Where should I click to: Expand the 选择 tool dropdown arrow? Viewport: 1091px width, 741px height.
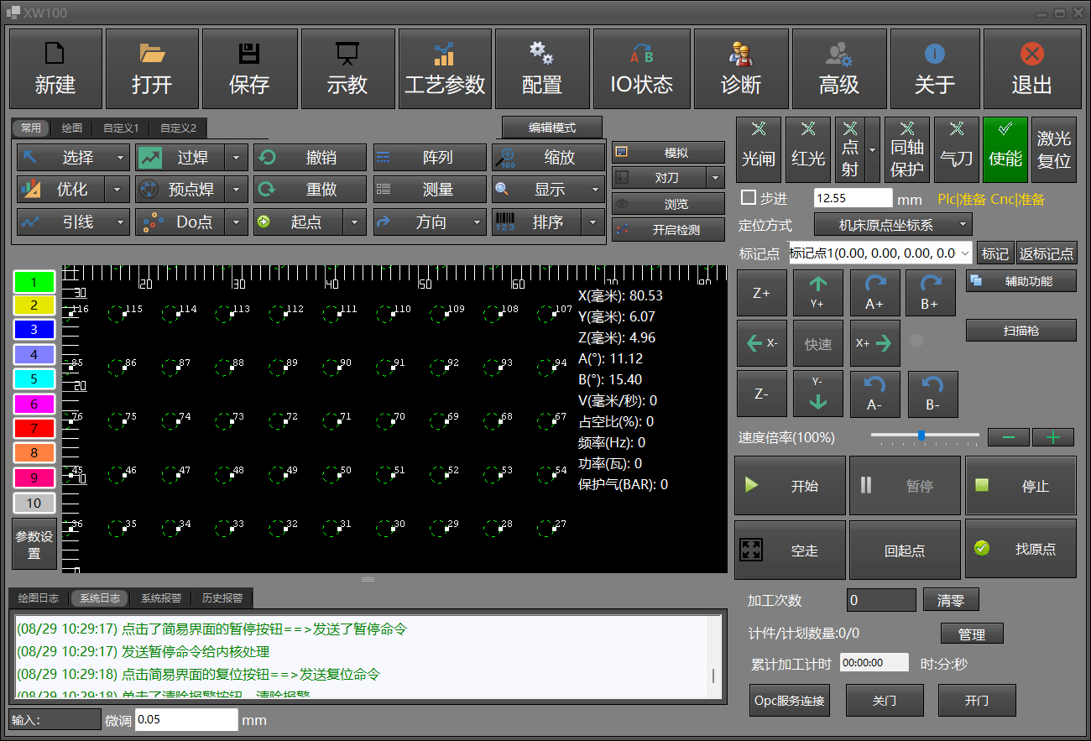(x=121, y=158)
